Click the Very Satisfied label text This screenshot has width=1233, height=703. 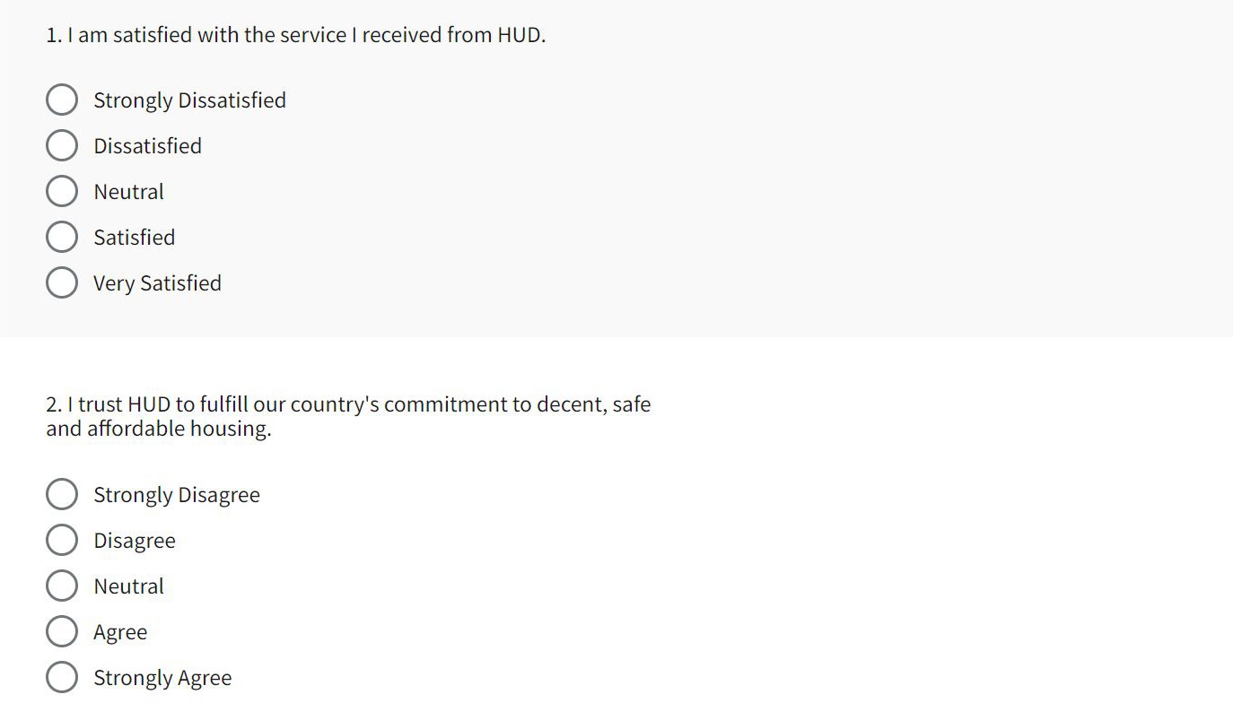(x=157, y=283)
